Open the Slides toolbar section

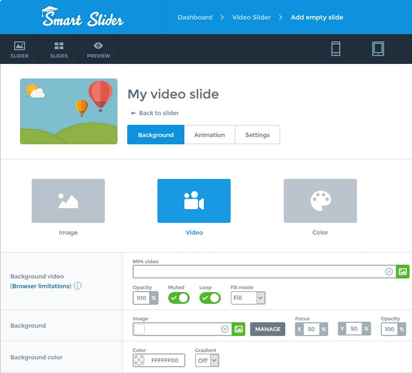tap(59, 50)
